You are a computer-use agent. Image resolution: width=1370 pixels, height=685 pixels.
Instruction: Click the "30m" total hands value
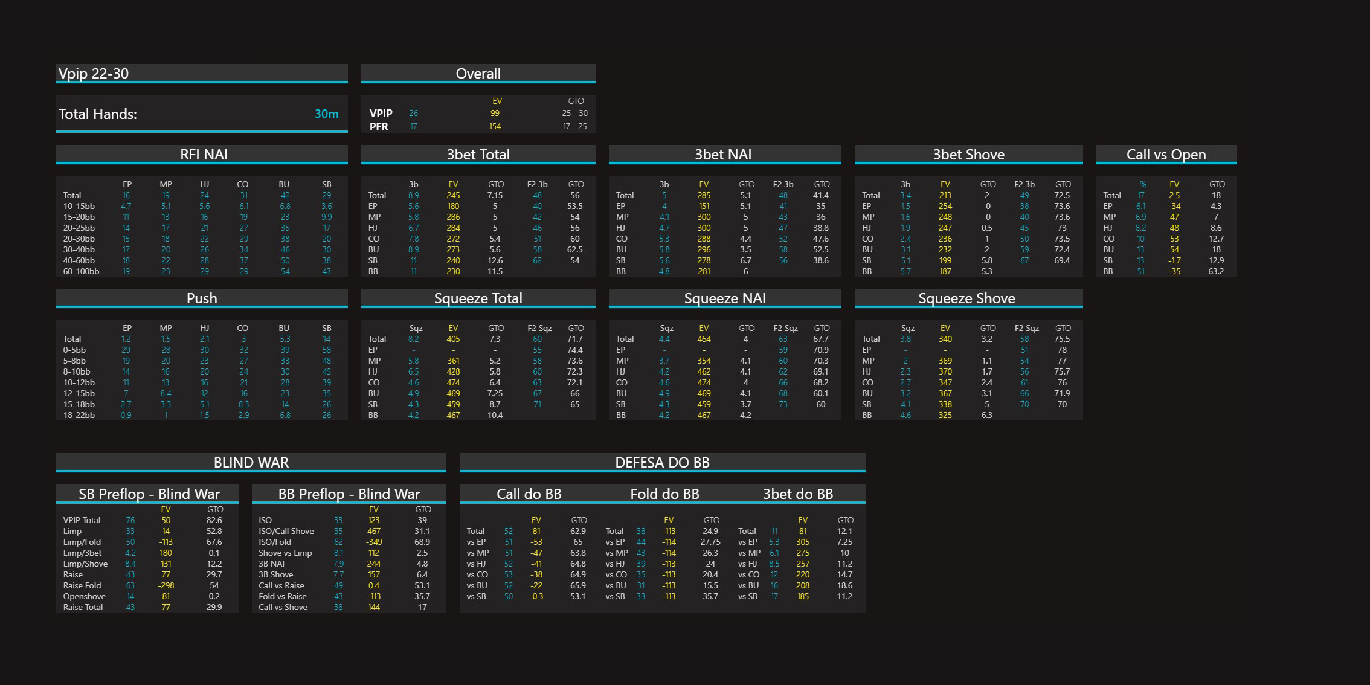(326, 114)
